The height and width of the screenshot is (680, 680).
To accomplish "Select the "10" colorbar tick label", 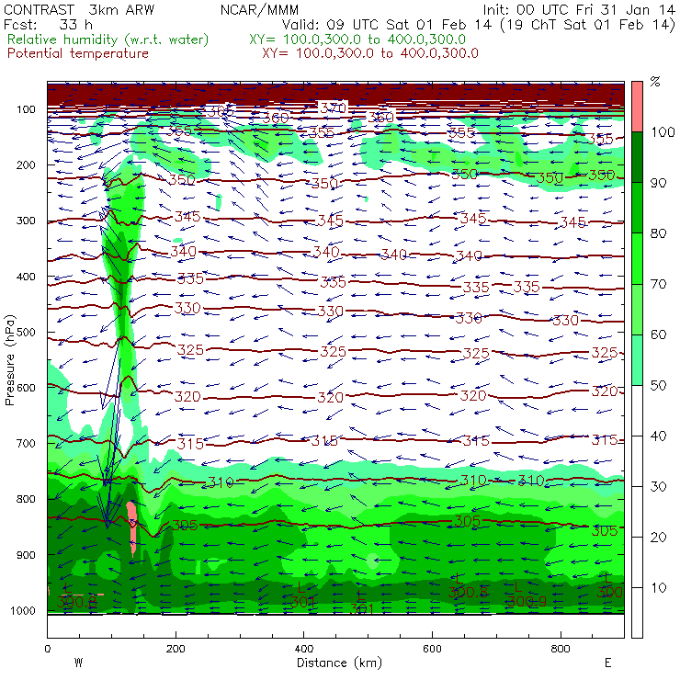I will coord(658,587).
